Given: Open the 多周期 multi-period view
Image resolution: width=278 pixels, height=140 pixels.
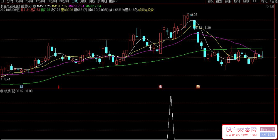Looking at the screenshot, I should [102, 1].
